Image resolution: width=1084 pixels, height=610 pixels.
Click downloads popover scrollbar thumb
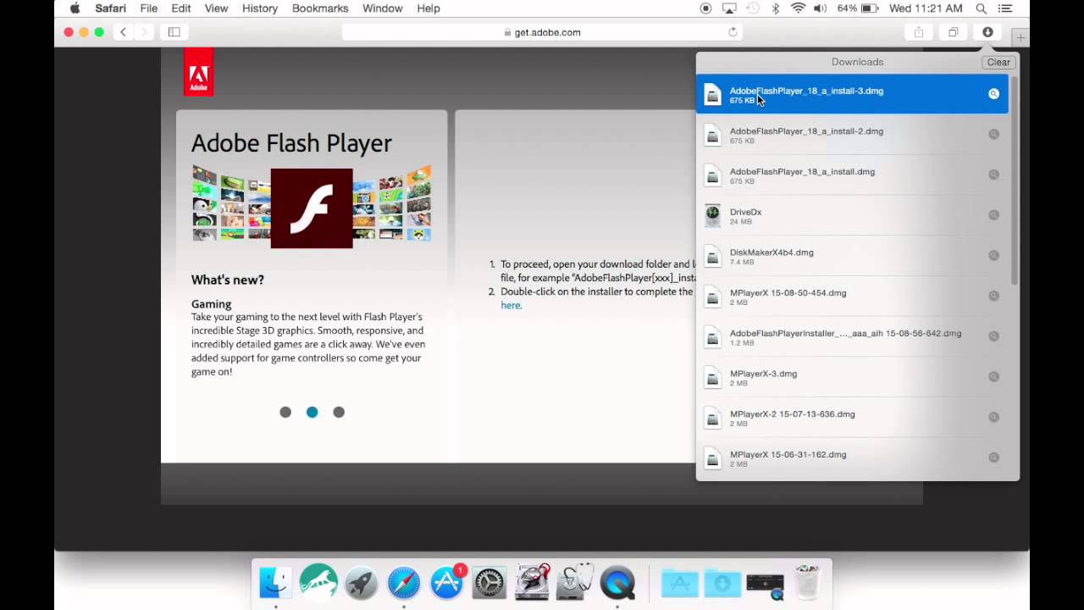click(1014, 180)
